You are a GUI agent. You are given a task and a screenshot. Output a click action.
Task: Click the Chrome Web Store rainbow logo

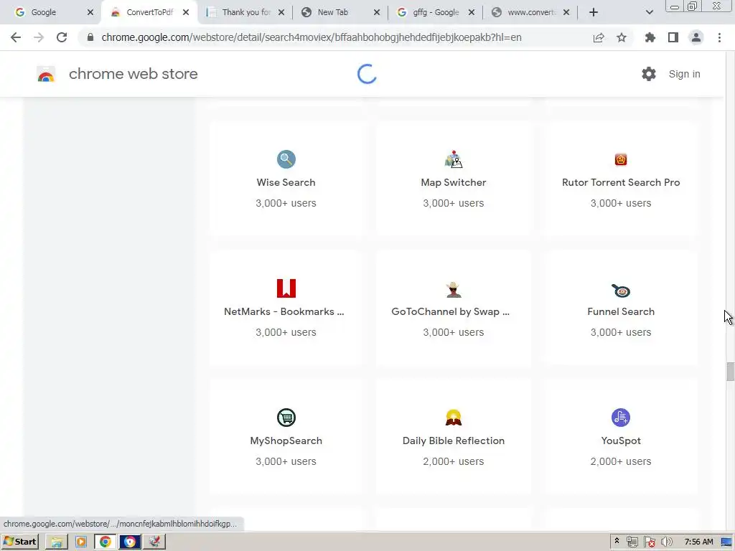pyautogui.click(x=46, y=74)
